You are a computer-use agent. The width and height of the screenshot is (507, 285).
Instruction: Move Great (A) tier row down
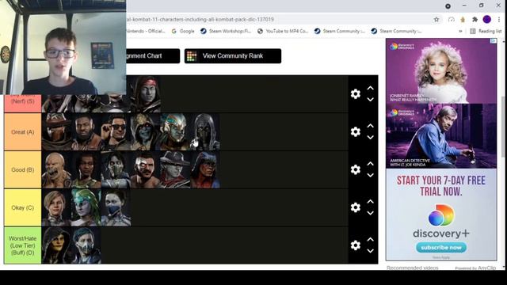(371, 137)
